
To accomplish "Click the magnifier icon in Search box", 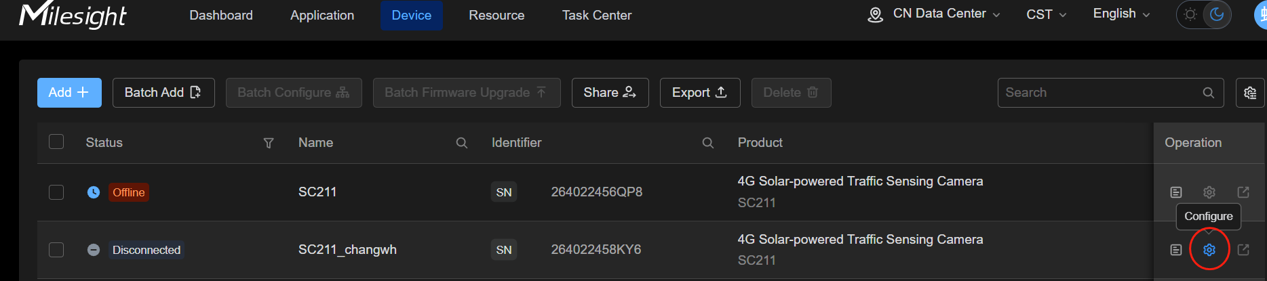I will [x=1209, y=93].
